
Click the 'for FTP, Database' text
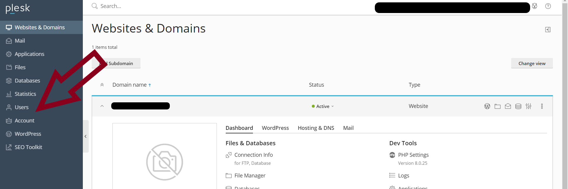point(252,163)
